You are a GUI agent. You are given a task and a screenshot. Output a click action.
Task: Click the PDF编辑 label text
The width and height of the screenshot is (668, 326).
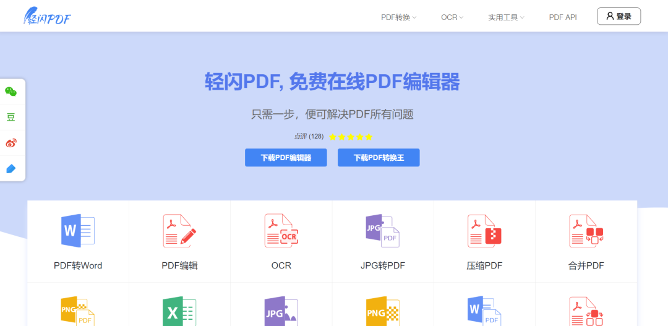(179, 266)
